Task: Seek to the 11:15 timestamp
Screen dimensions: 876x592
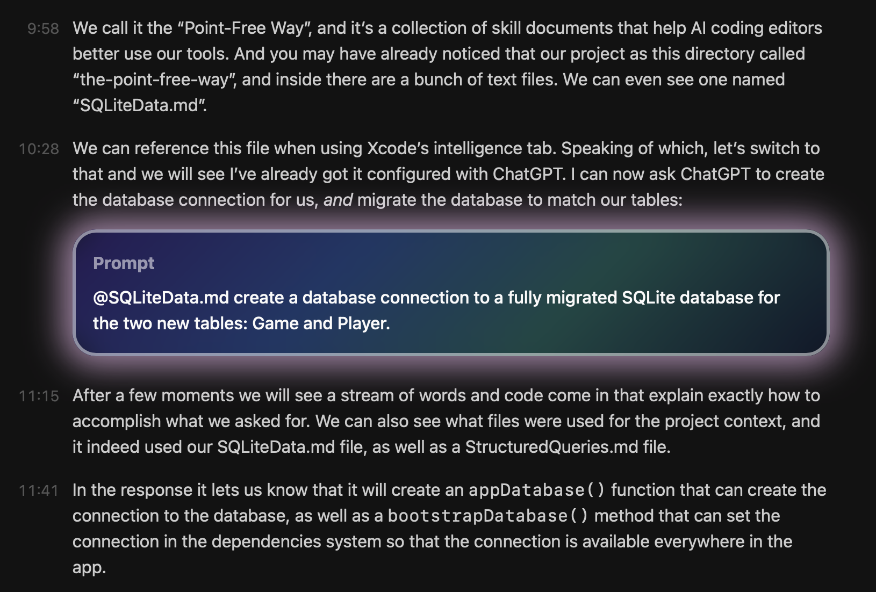Action: coord(39,396)
